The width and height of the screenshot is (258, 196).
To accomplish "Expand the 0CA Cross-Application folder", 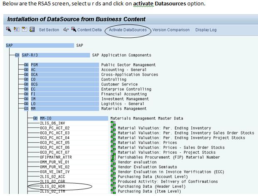I will (26, 74).
